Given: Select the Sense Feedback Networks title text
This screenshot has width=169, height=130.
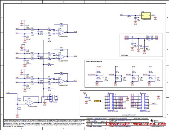Looking at the screenshot, I should coord(94,61).
